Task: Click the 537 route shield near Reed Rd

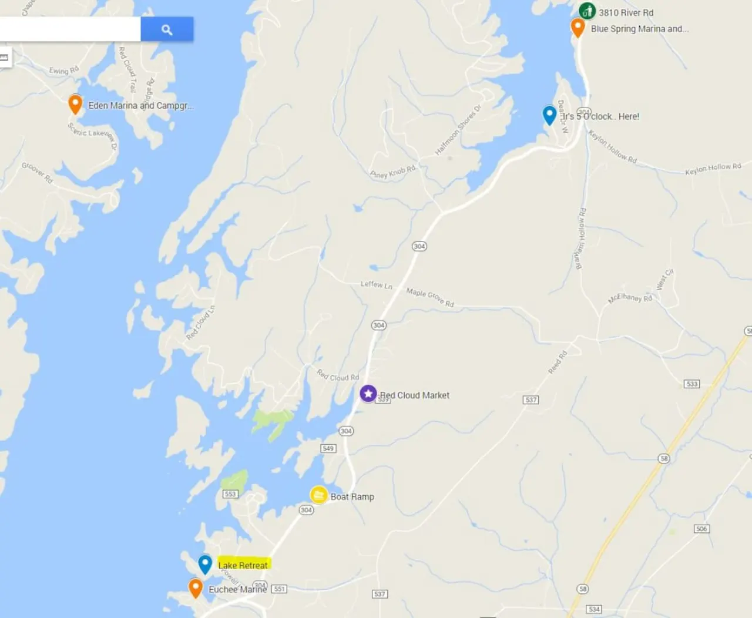Action: point(531,399)
